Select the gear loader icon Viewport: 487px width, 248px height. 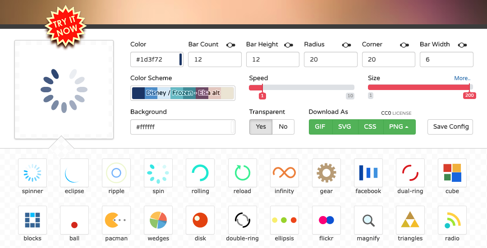326,173
